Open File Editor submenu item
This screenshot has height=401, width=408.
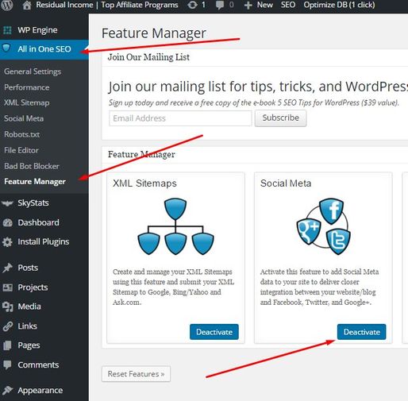21,150
